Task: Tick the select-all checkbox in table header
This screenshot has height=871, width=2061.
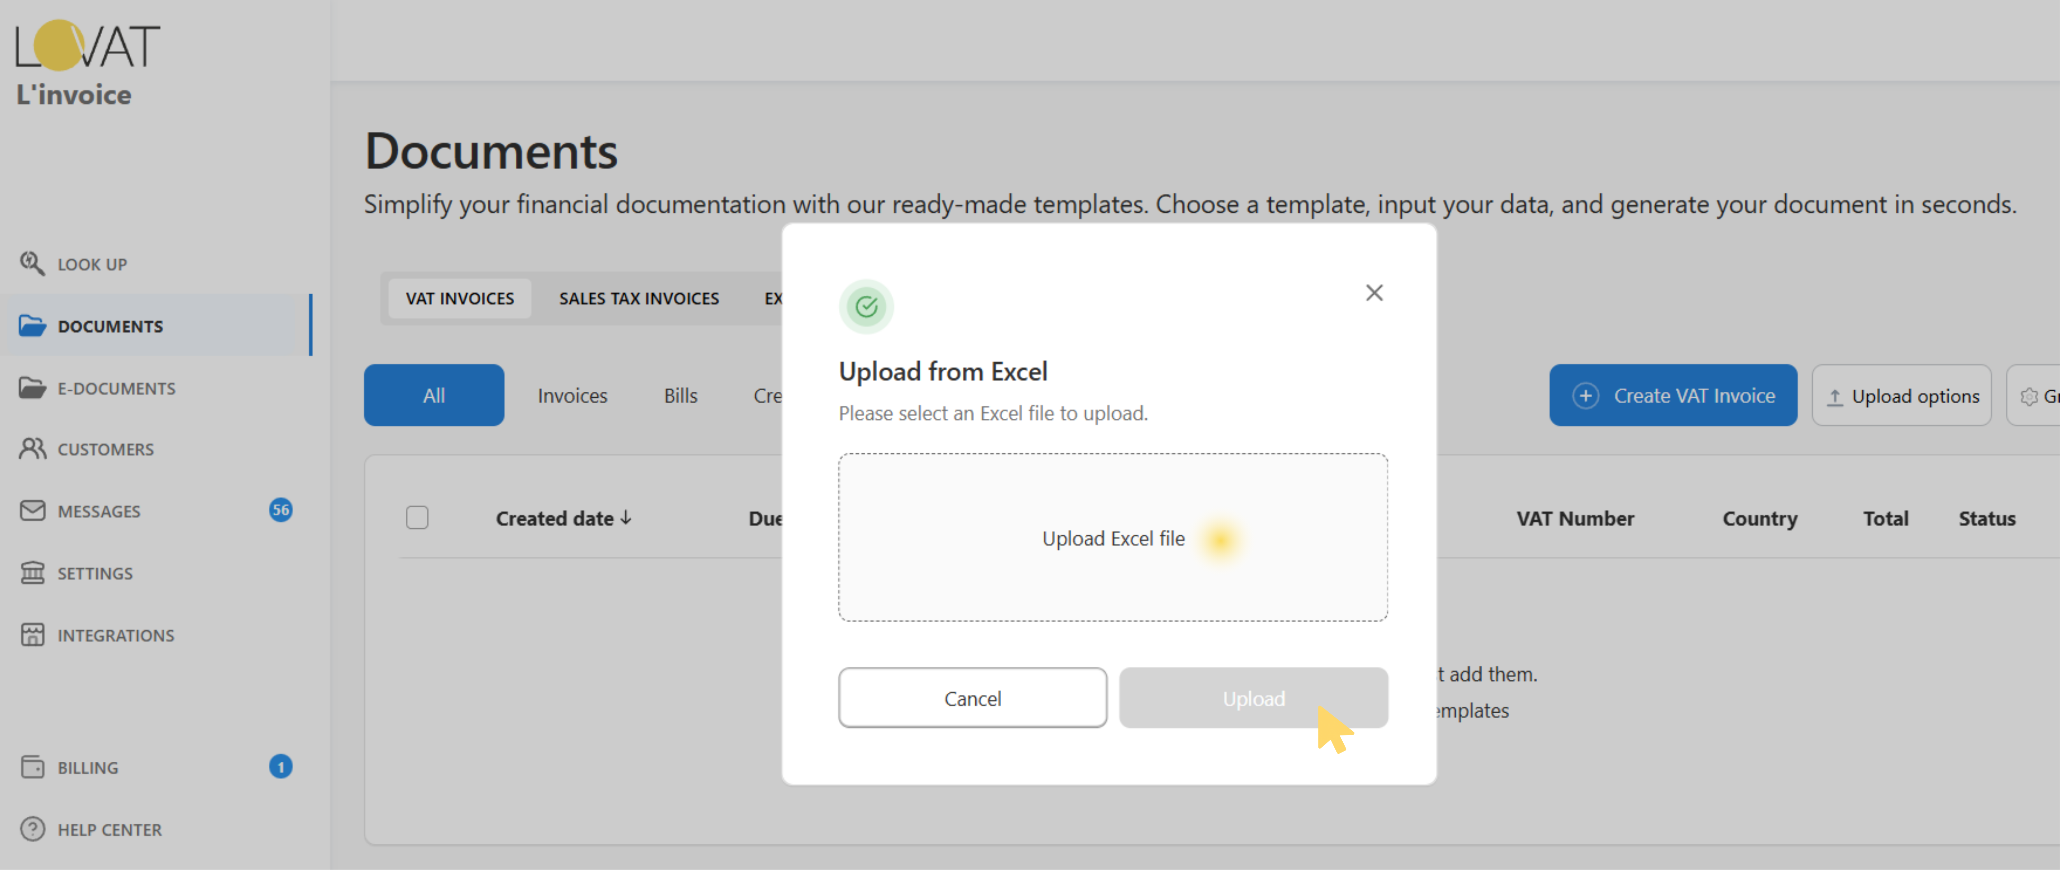Action: (x=417, y=518)
